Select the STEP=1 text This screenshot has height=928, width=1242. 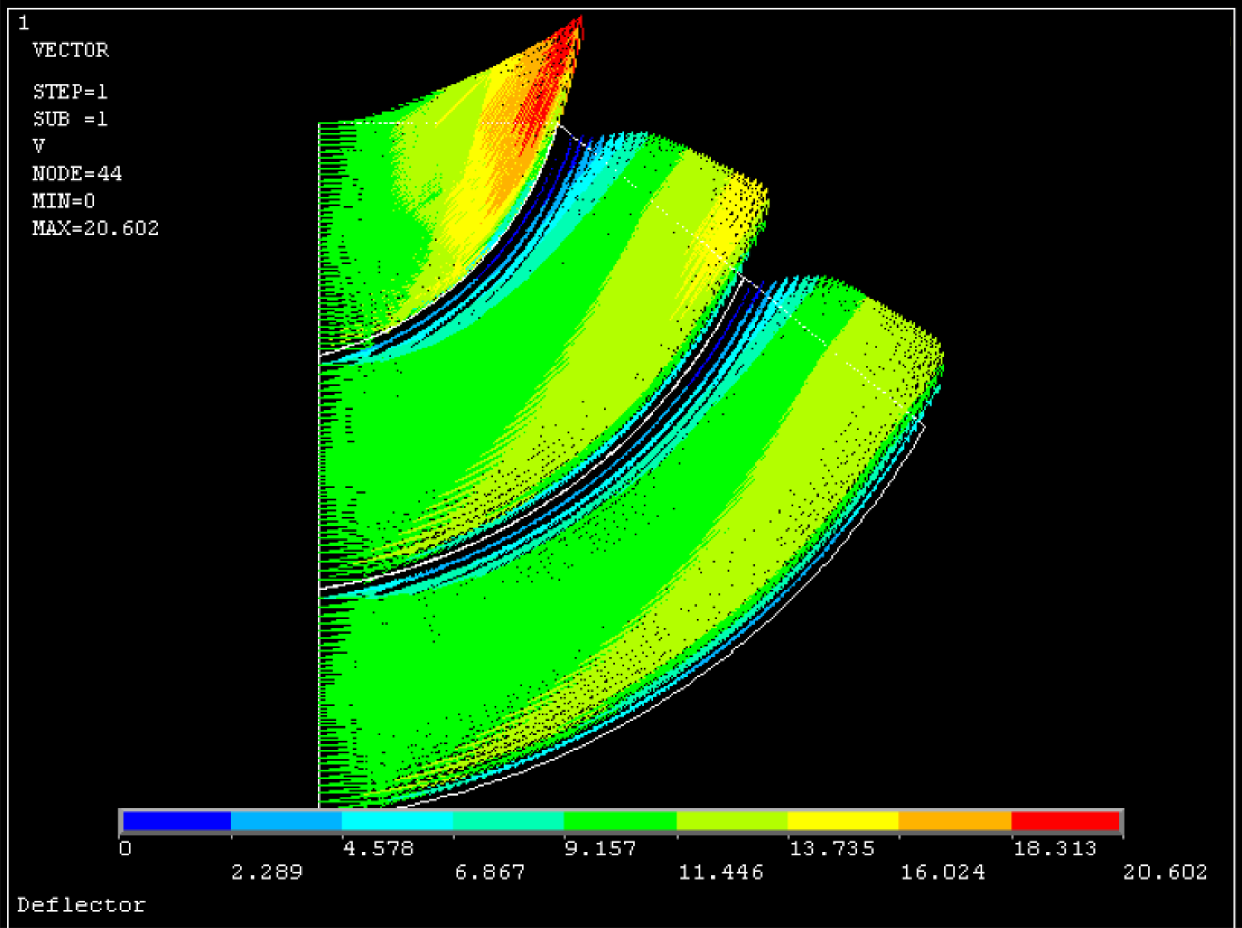[x=70, y=91]
